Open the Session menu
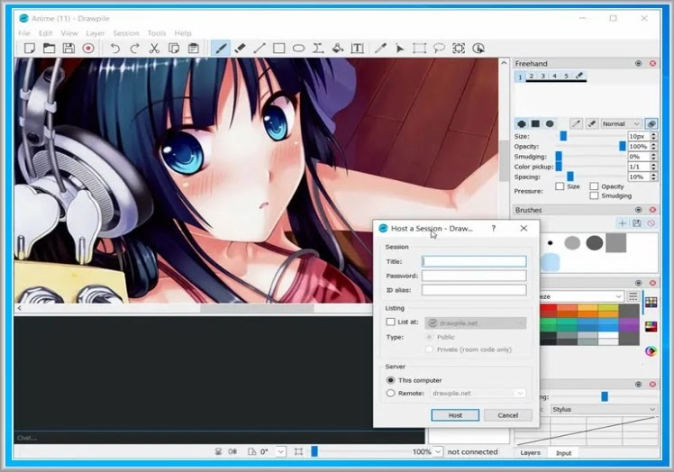The width and height of the screenshot is (674, 472). pyautogui.click(x=126, y=33)
